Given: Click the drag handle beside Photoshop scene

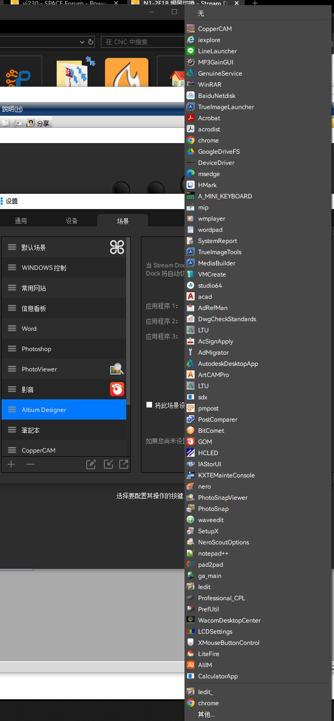Looking at the screenshot, I should coord(12,349).
